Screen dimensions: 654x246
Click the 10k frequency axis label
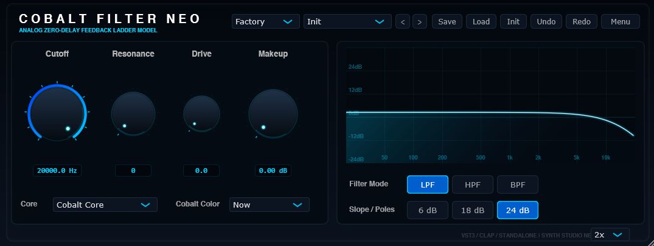[x=605, y=158]
